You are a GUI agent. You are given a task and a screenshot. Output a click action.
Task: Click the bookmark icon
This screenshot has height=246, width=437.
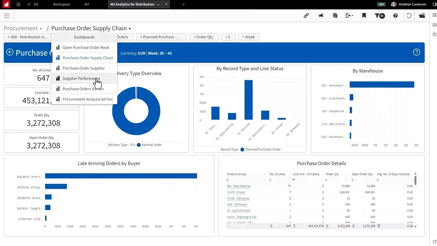364,16
